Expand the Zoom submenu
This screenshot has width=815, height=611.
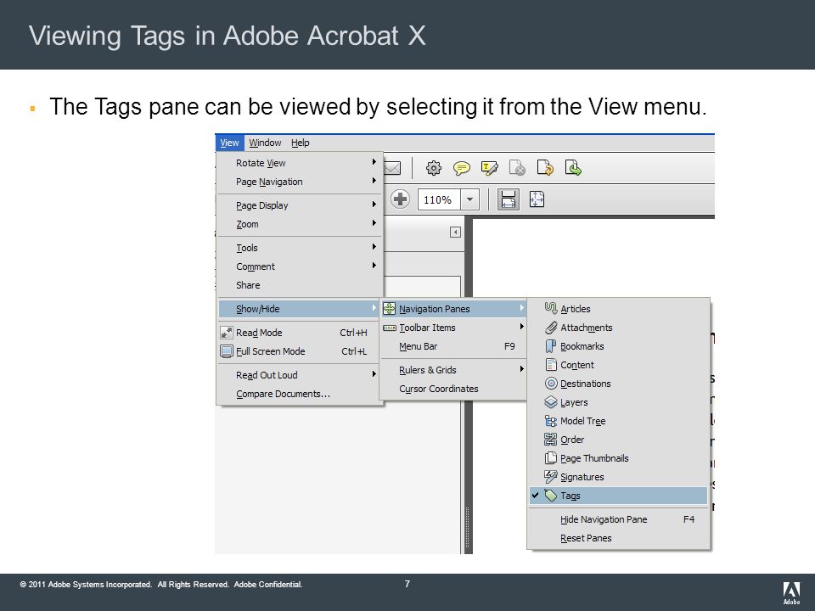pos(300,224)
